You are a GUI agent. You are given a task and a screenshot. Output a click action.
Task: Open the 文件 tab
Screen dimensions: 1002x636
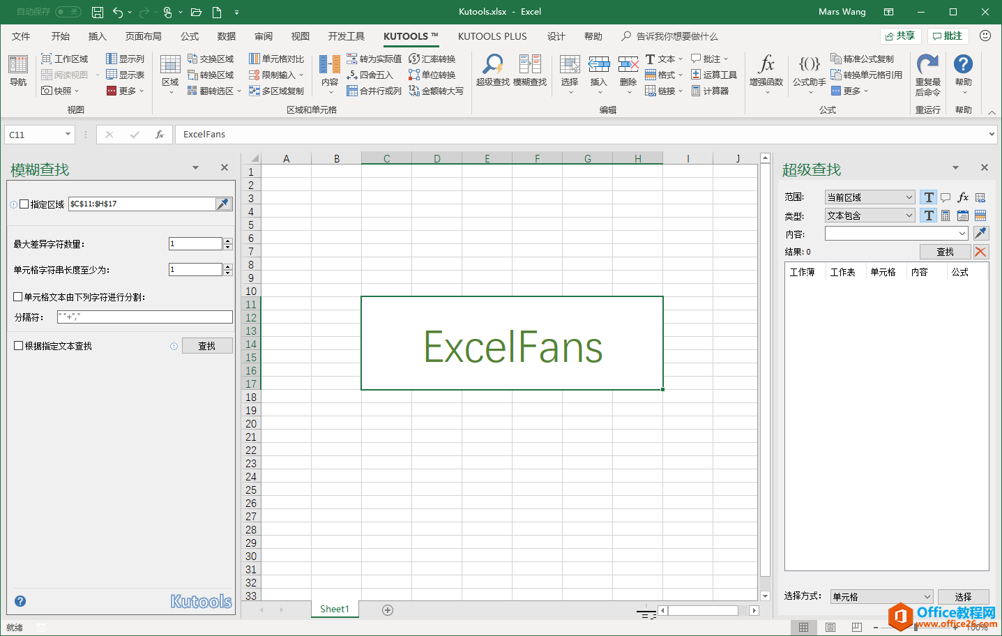coord(21,36)
